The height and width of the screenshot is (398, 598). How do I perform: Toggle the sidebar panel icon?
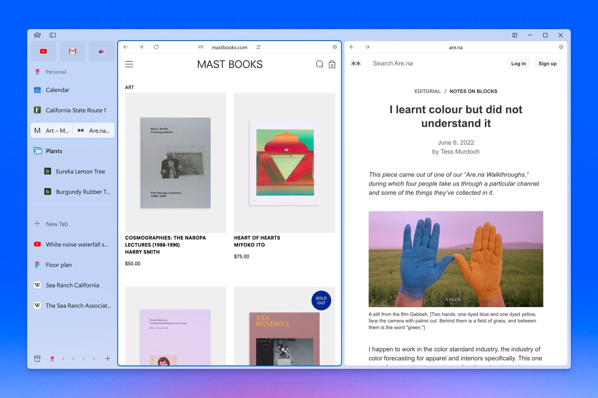pyautogui.click(x=53, y=35)
